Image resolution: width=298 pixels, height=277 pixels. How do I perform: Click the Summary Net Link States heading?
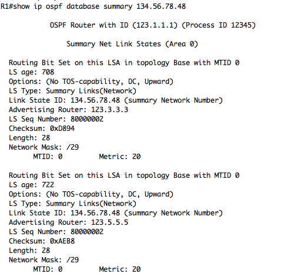(x=132, y=44)
